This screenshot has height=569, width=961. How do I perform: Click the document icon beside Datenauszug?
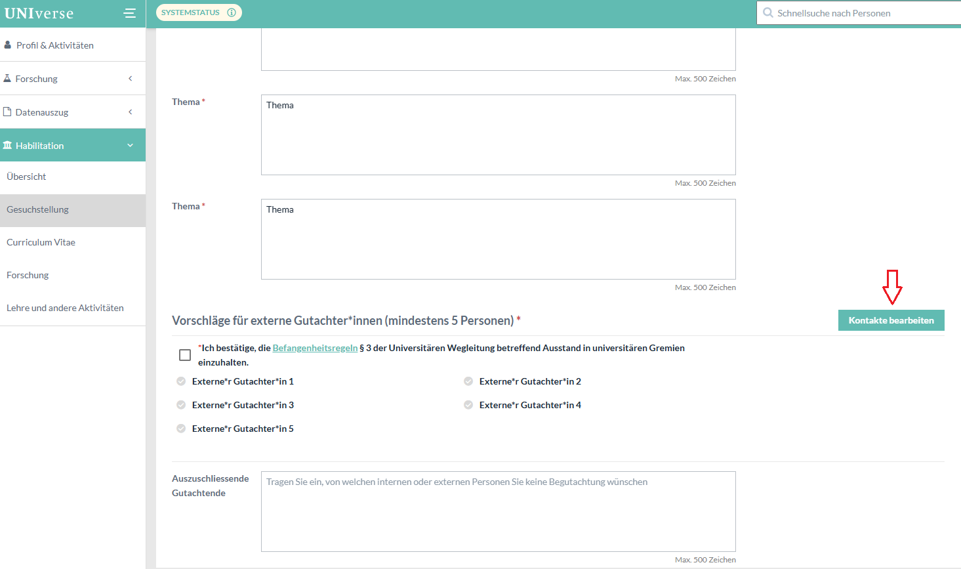(7, 112)
